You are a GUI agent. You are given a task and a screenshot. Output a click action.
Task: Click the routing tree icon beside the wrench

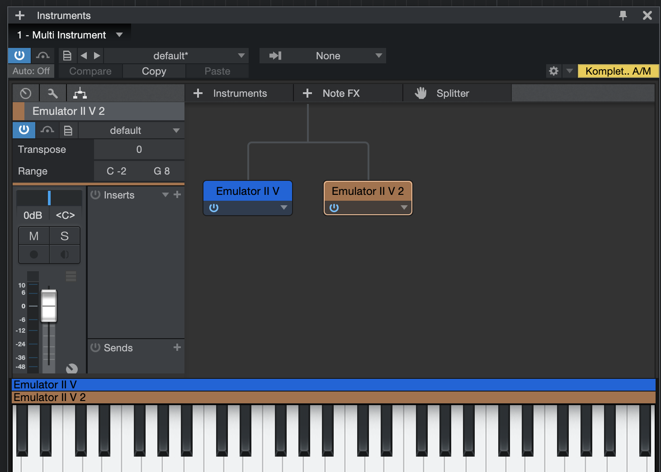point(80,93)
